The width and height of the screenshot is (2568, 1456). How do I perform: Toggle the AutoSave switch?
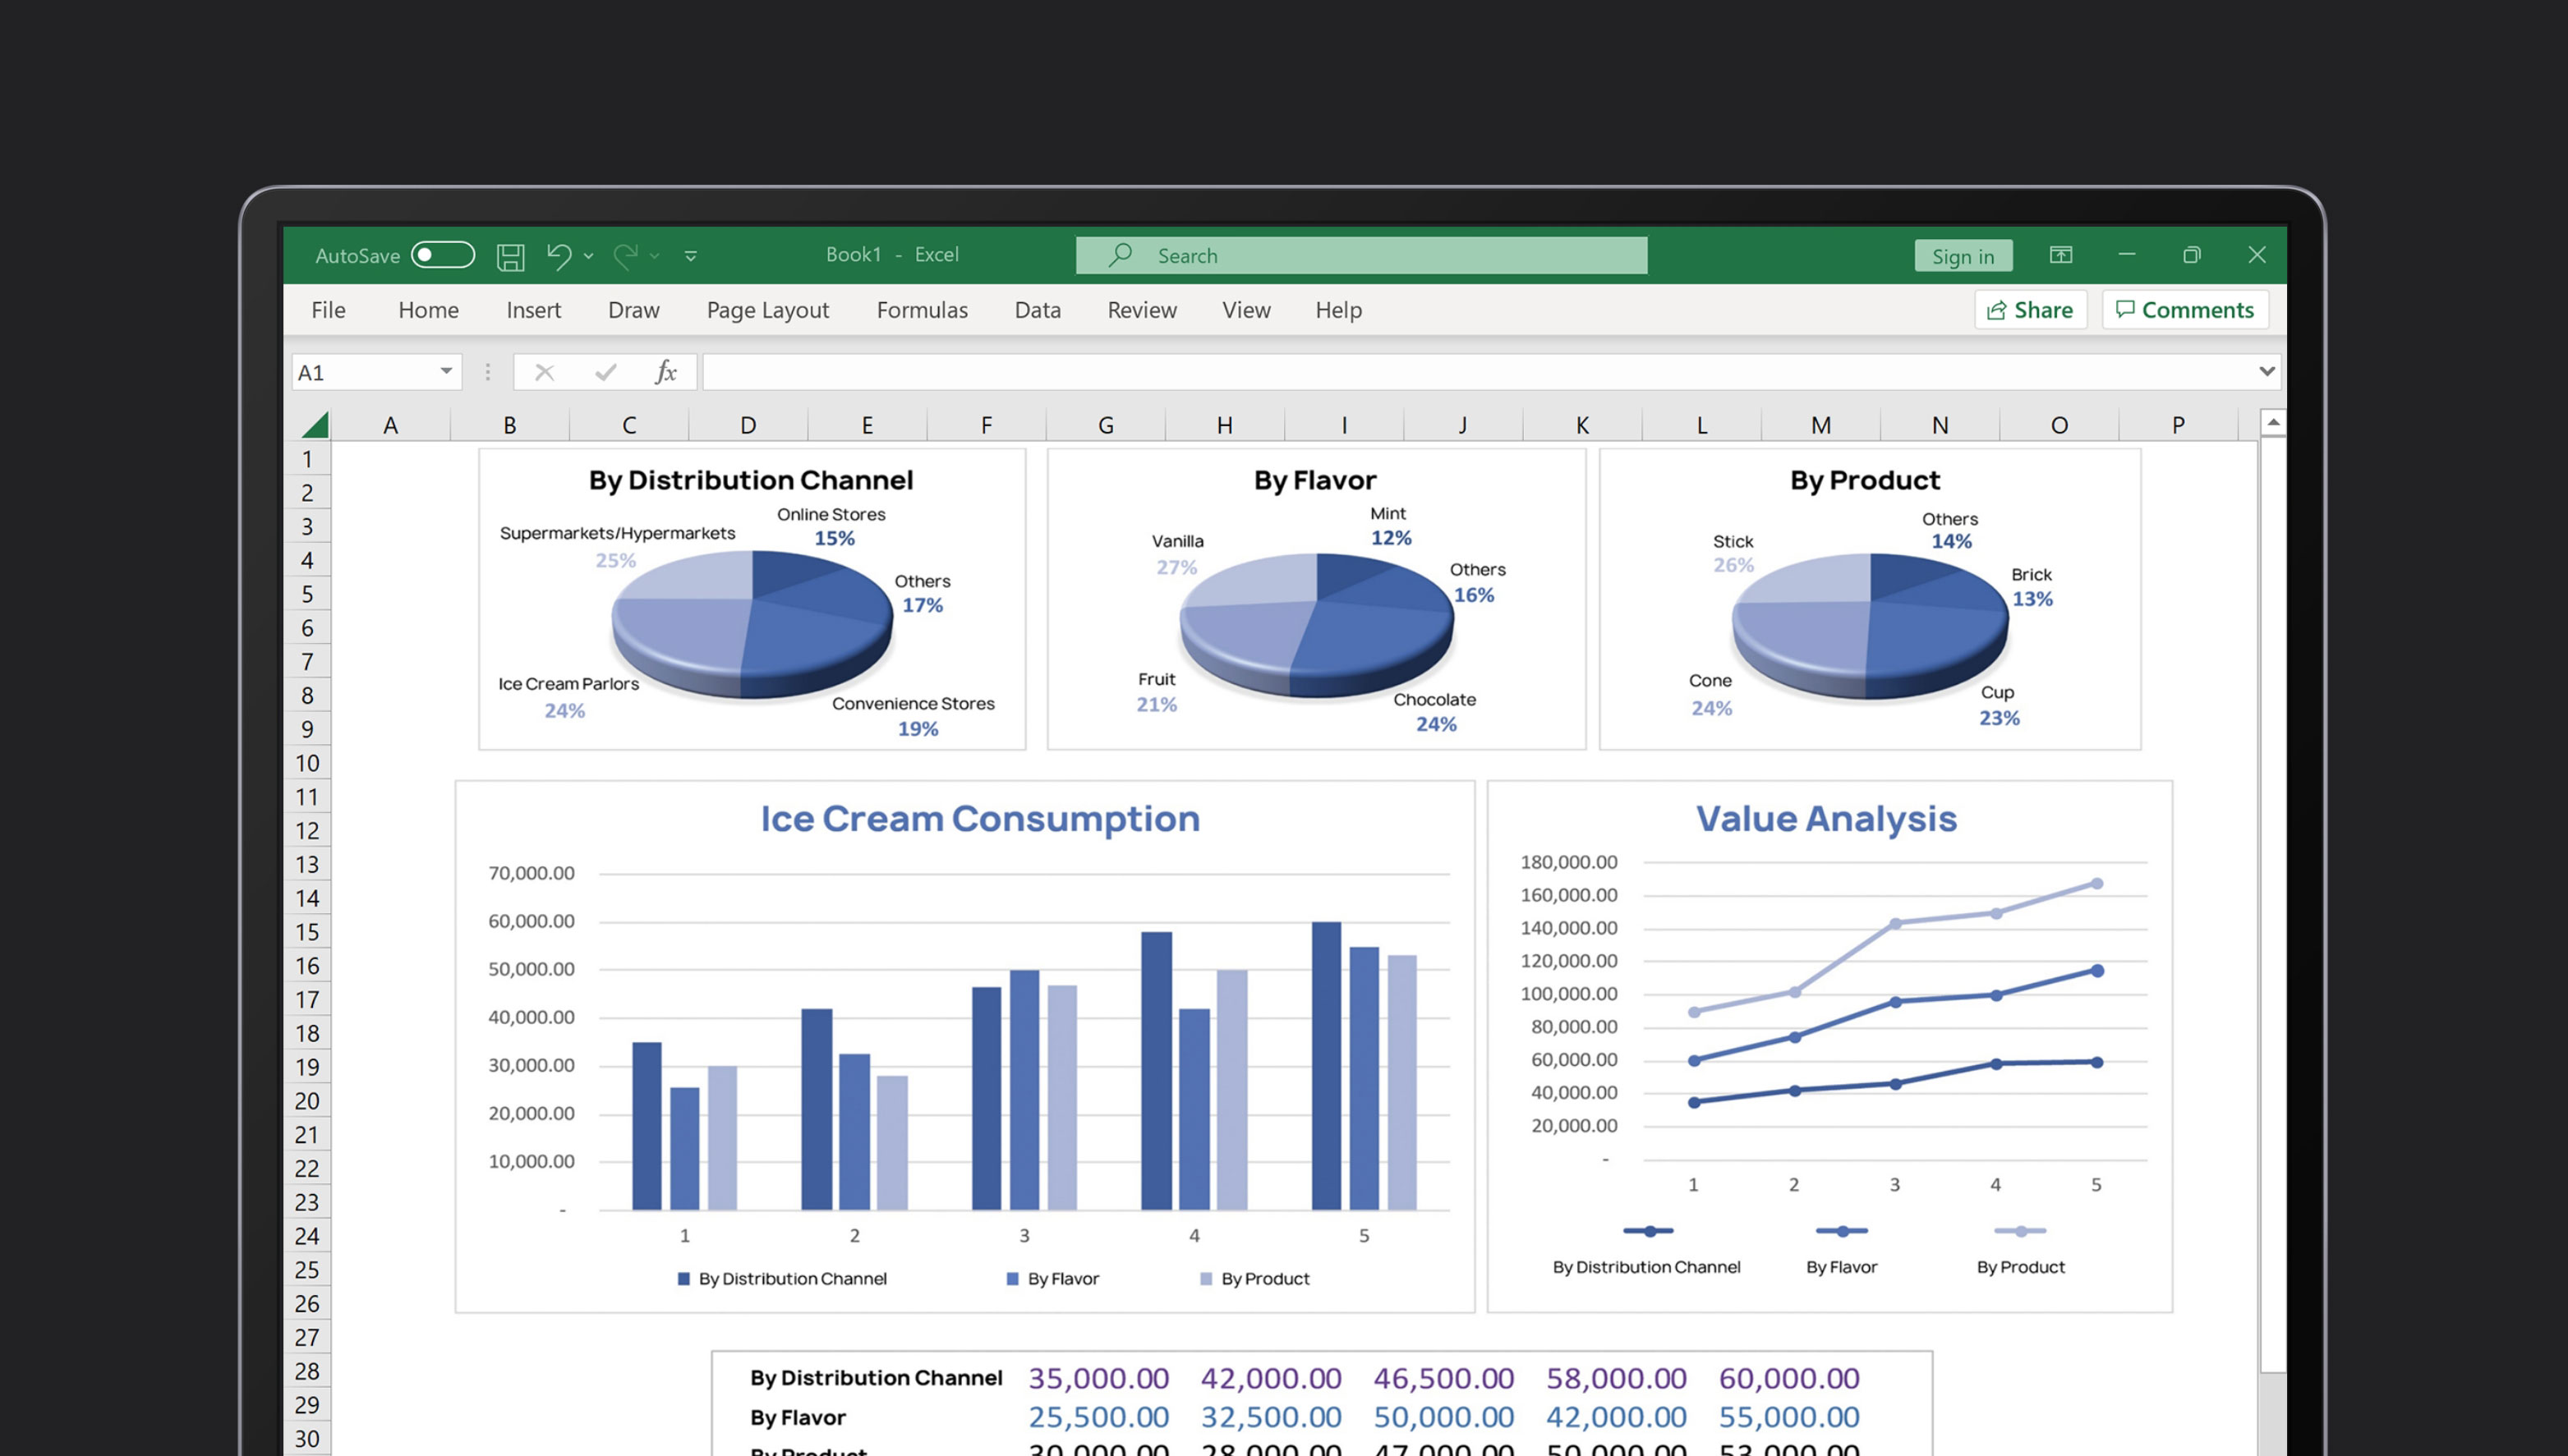(x=442, y=255)
